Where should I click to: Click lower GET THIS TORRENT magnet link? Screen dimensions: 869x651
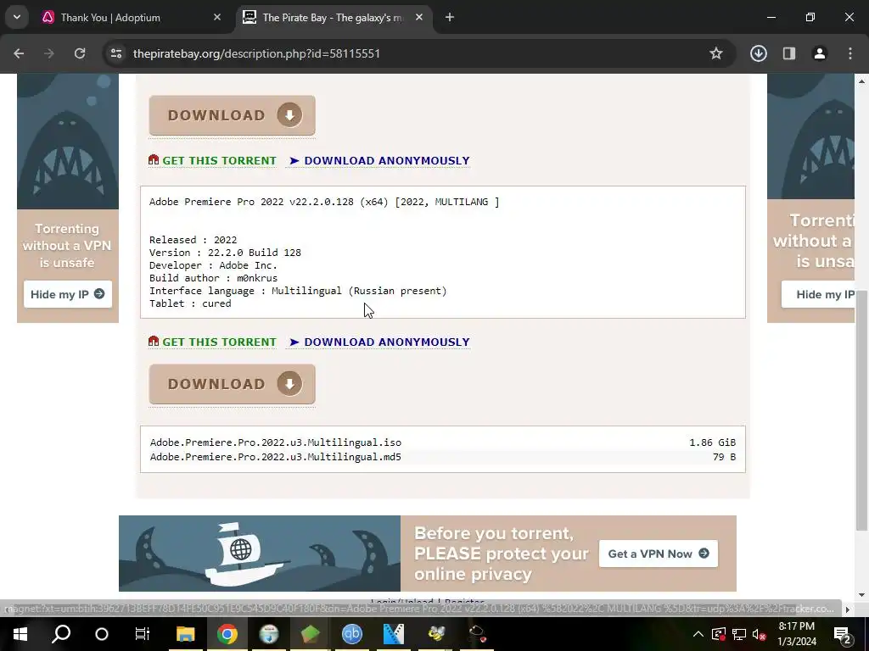[219, 342]
